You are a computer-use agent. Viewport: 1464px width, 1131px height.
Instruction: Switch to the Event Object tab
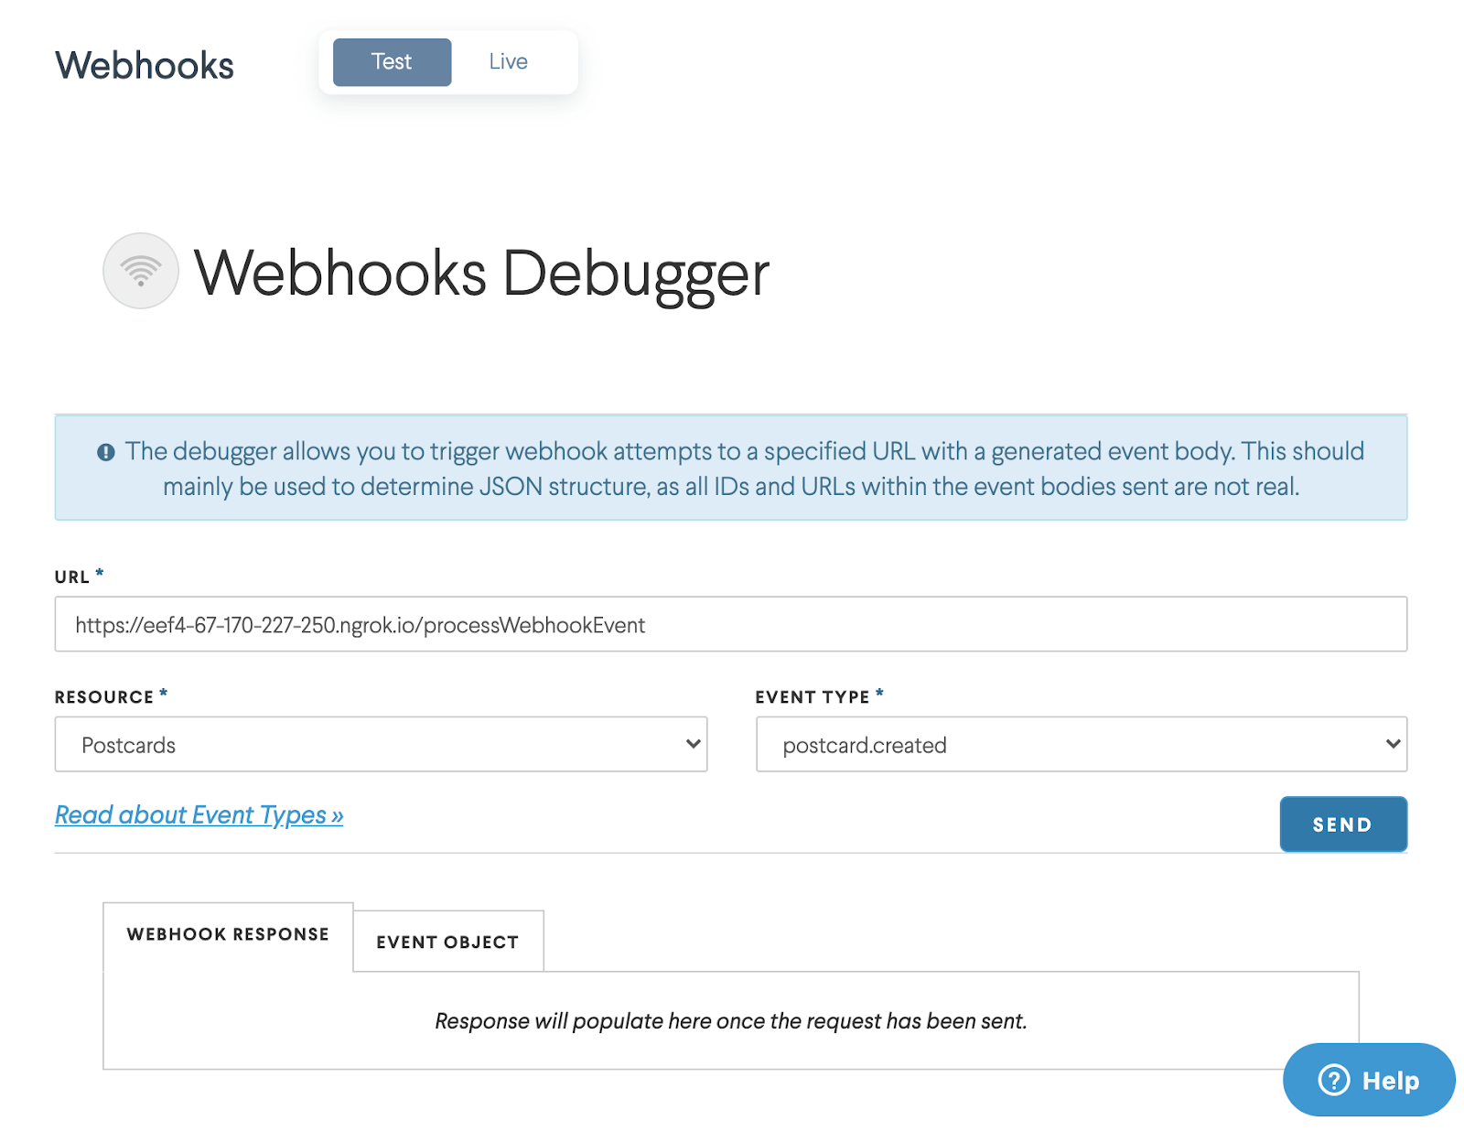(x=447, y=941)
